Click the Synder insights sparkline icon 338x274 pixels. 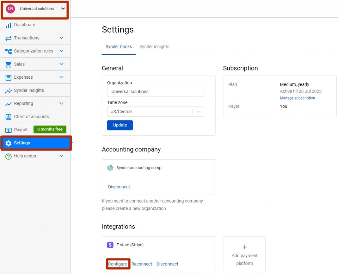point(8,91)
